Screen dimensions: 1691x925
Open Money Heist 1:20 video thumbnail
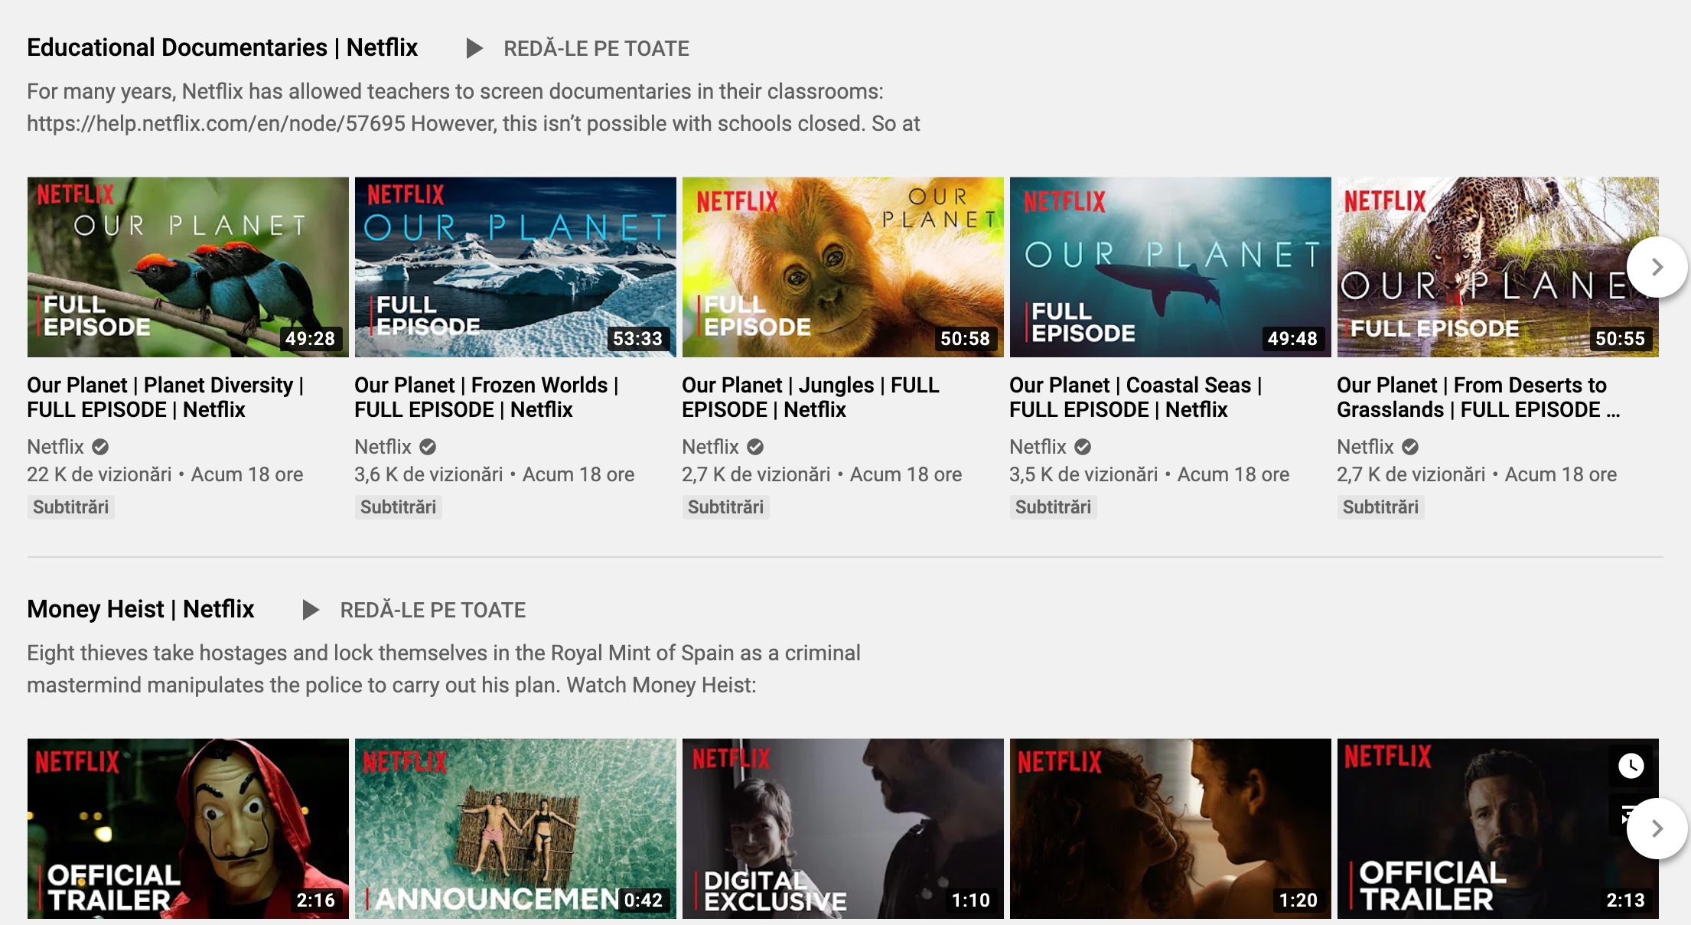[1171, 829]
